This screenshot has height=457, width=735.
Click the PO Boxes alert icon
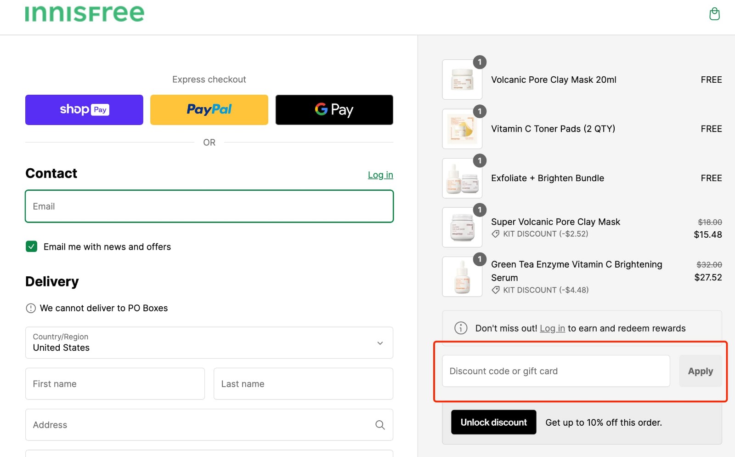pos(30,308)
